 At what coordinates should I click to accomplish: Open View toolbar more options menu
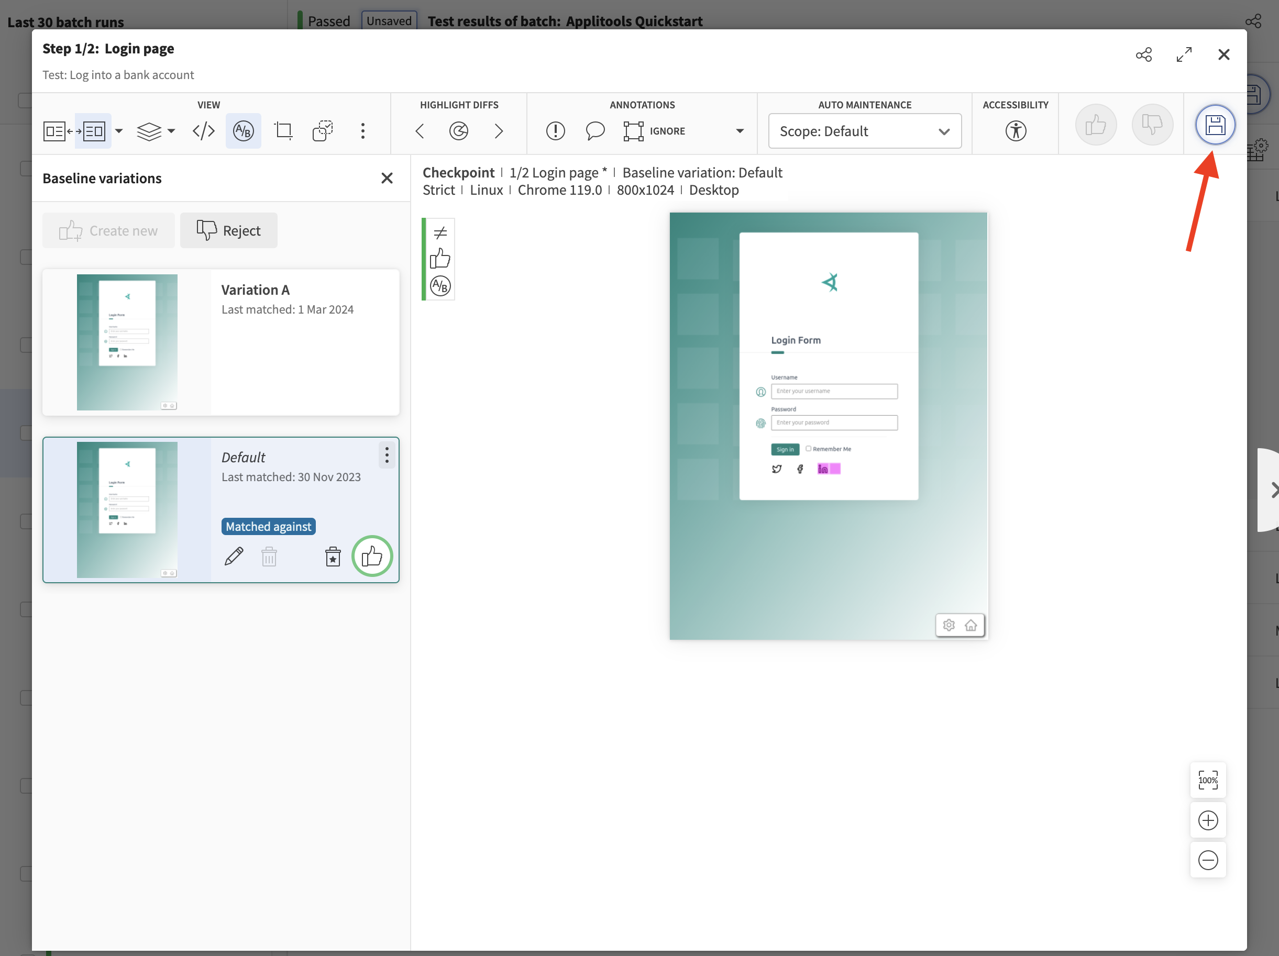[362, 131]
